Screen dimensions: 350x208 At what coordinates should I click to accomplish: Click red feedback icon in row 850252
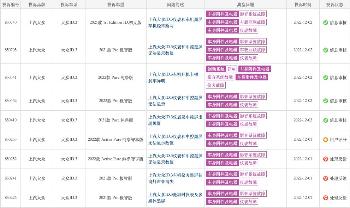coord(325,159)
